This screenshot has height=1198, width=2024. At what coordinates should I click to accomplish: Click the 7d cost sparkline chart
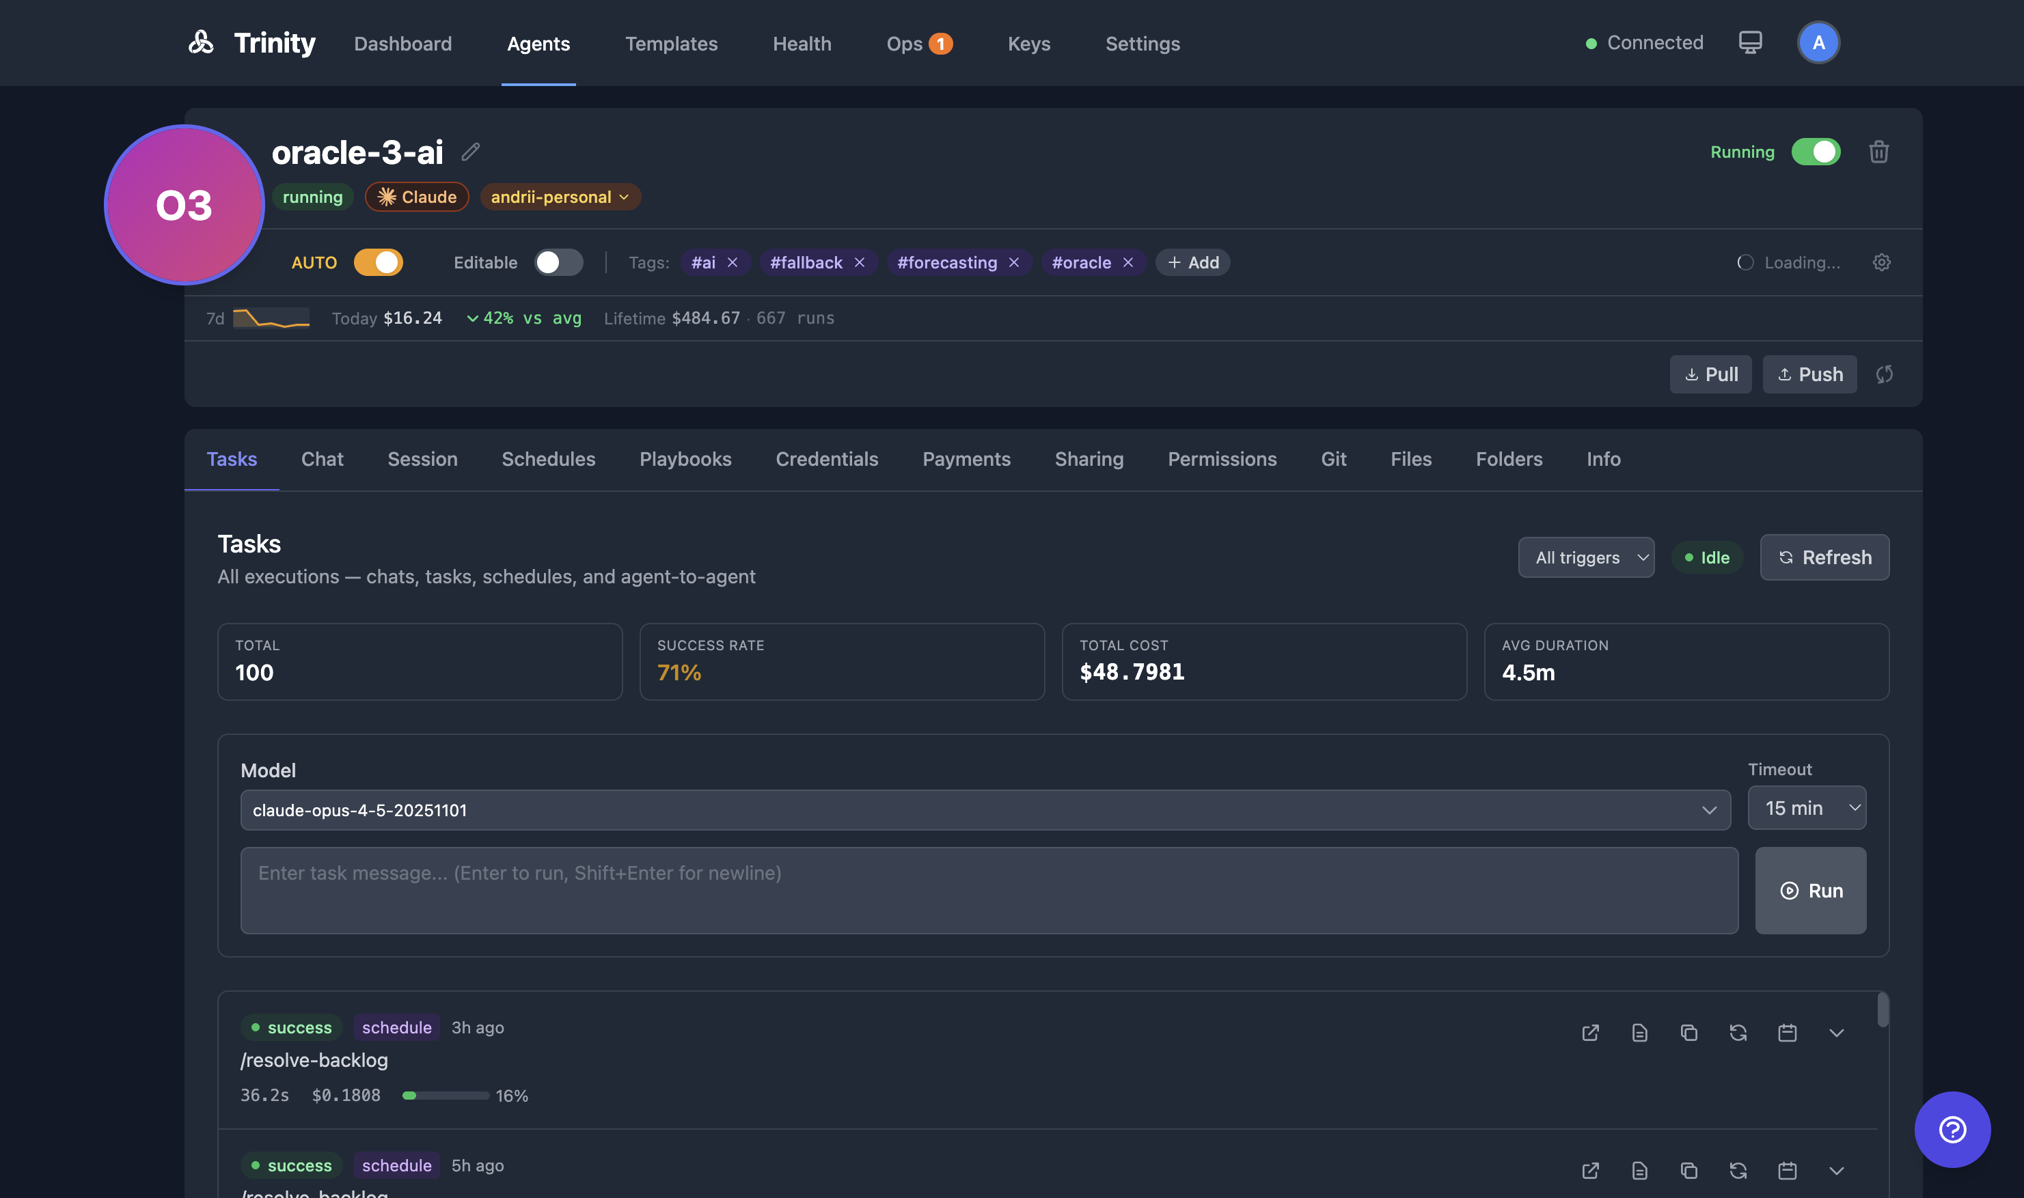point(271,318)
